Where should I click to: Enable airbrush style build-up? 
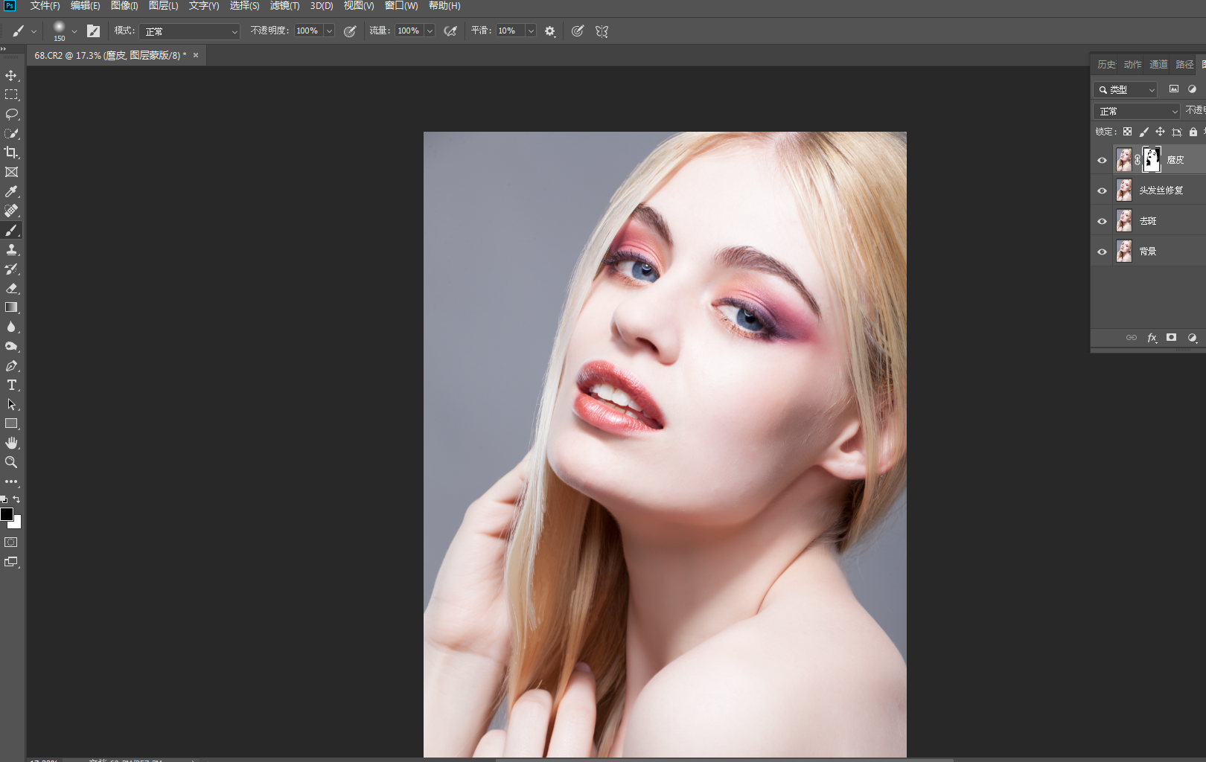tap(450, 31)
